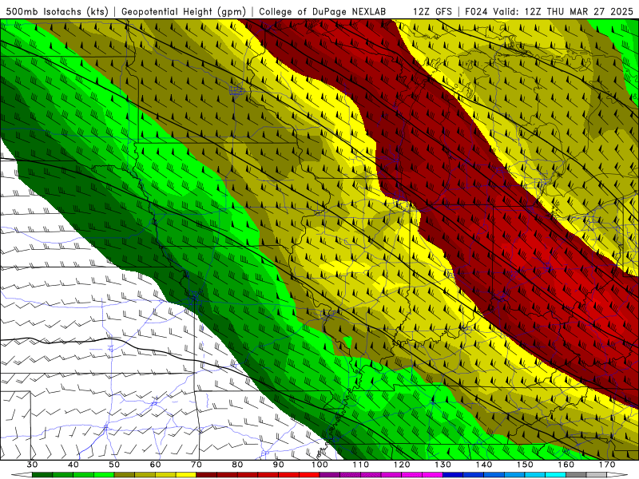Screen dimensions: 639x479
Task: Click the legend value "100"
Action: click(x=319, y=465)
